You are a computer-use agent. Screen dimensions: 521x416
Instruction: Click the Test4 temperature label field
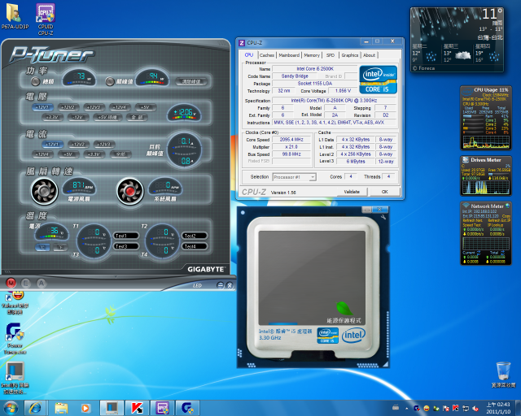195,246
